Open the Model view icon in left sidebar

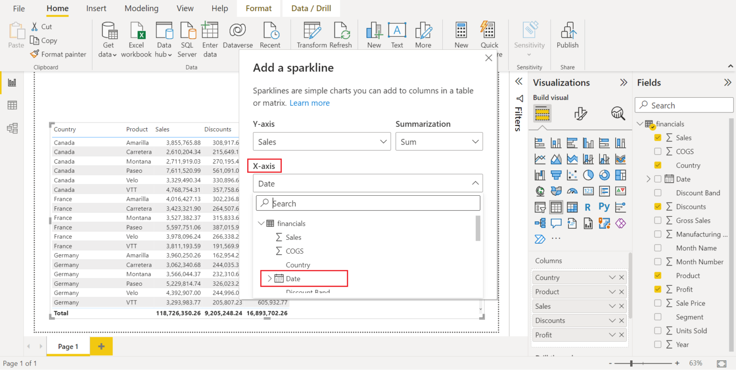11,128
